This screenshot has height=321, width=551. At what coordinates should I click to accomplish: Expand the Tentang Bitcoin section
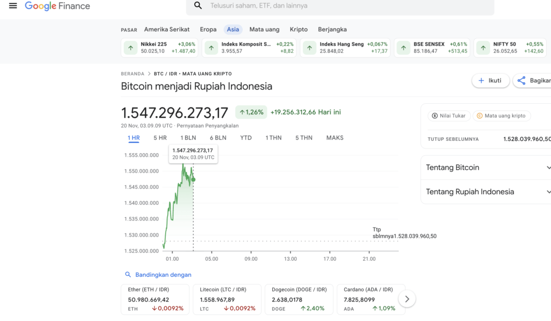[486, 167]
